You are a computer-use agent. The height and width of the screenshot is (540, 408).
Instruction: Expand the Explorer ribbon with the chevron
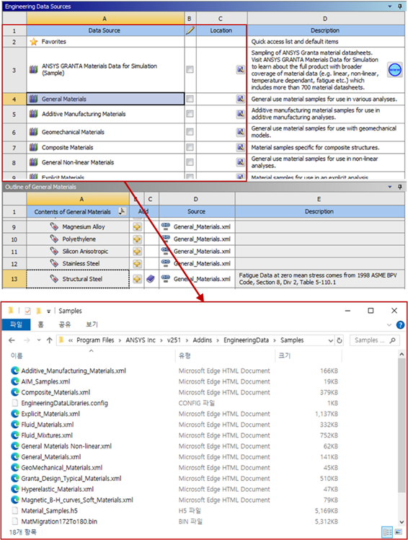389,324
